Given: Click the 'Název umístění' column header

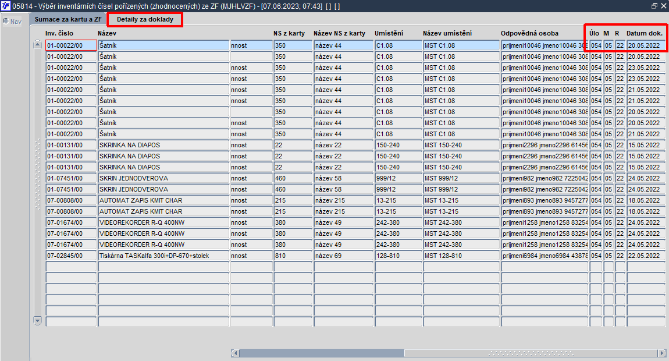Looking at the screenshot, I should coord(447,33).
